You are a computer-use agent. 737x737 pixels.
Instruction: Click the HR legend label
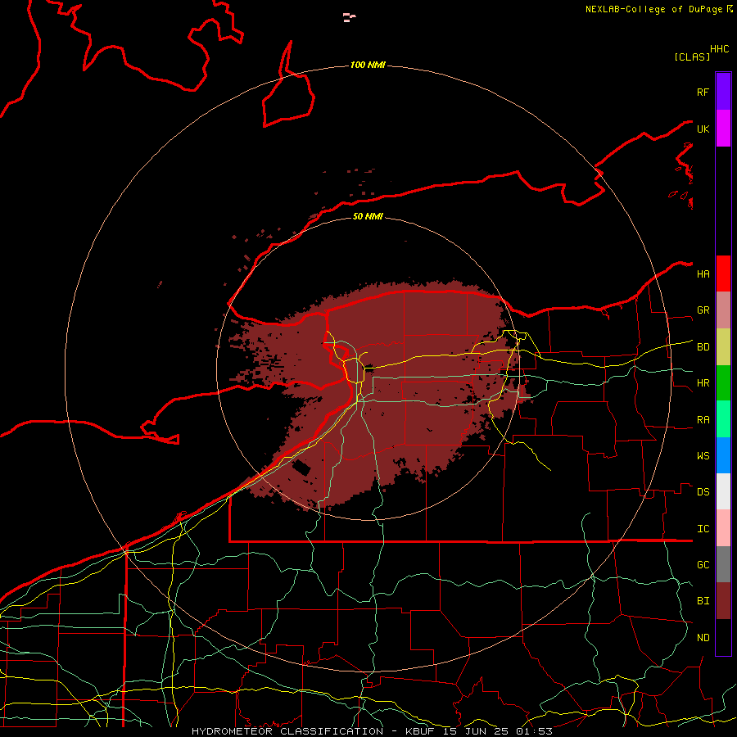(703, 383)
